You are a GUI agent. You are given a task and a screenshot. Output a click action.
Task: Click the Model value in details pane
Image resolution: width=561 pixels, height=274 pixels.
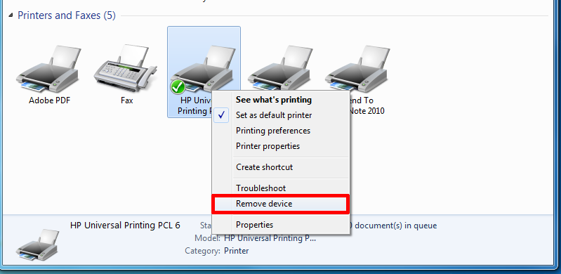[270, 238]
